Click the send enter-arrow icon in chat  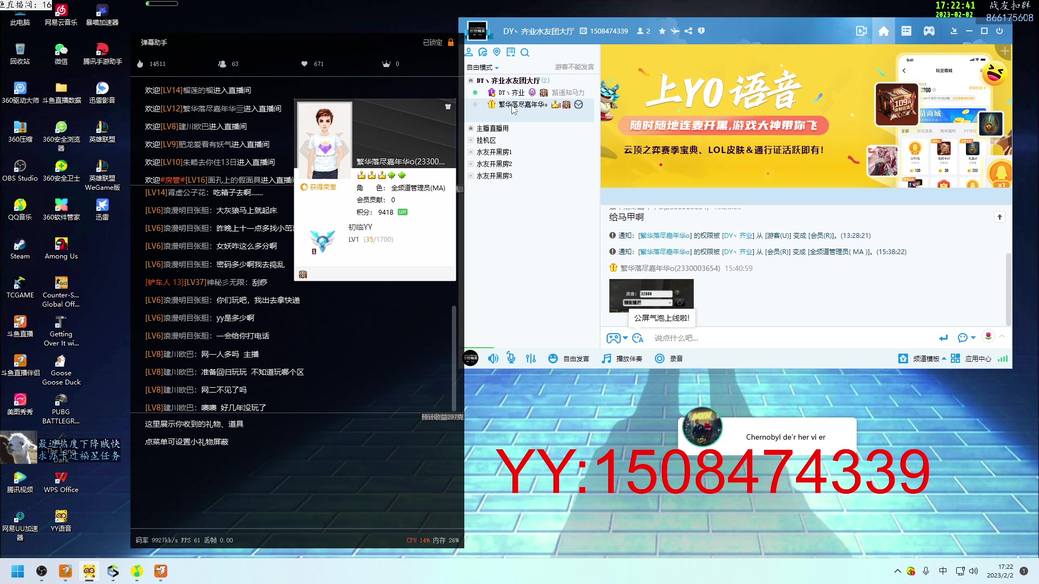(x=944, y=337)
